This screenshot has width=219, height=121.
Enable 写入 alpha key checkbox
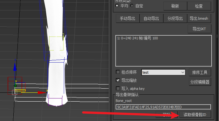click(118, 89)
